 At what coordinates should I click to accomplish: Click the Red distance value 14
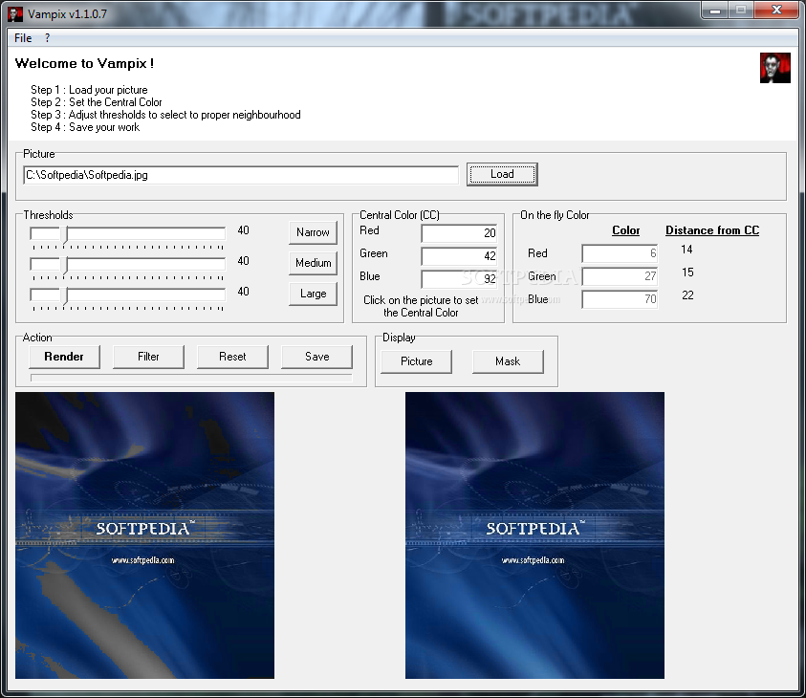tap(686, 250)
